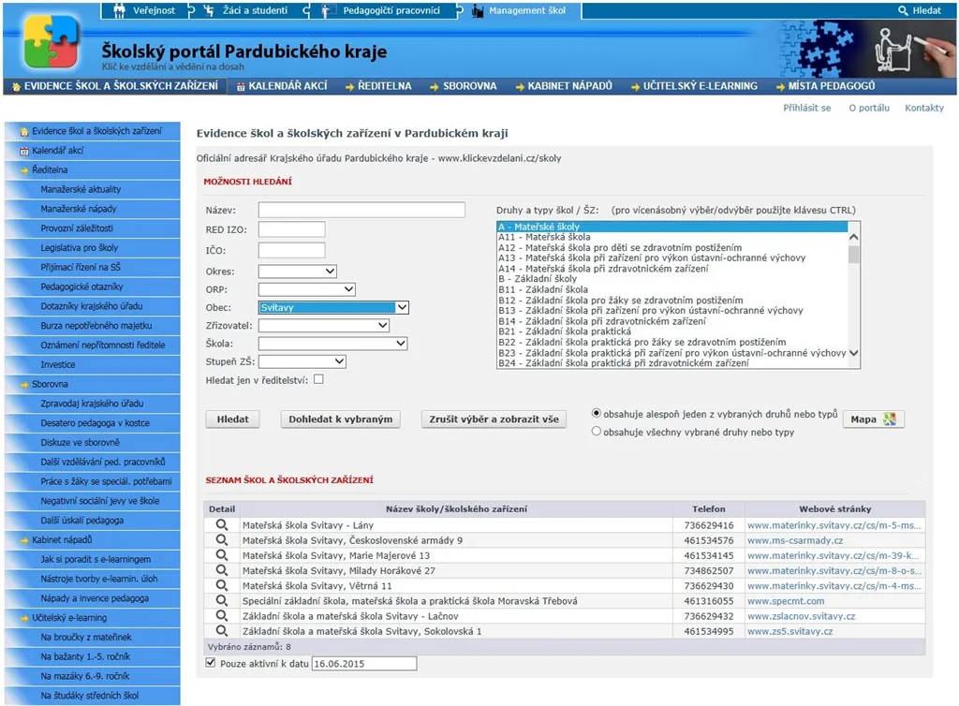Image resolution: width=959 pixels, height=706 pixels.
Task: Click the Mapa button
Action: pyautogui.click(x=874, y=419)
